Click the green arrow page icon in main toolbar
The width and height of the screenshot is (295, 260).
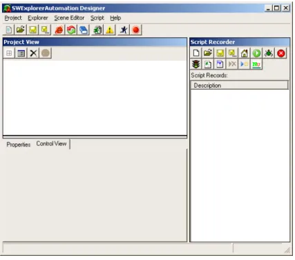tap(97, 30)
